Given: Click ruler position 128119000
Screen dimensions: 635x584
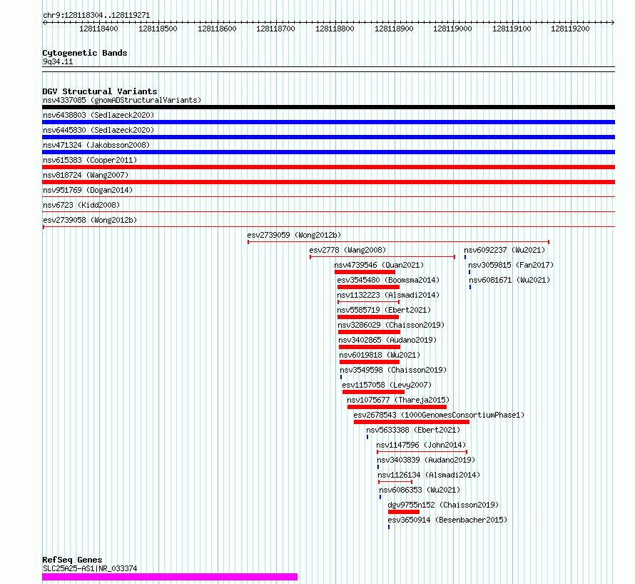Looking at the screenshot, I should coord(453,29).
